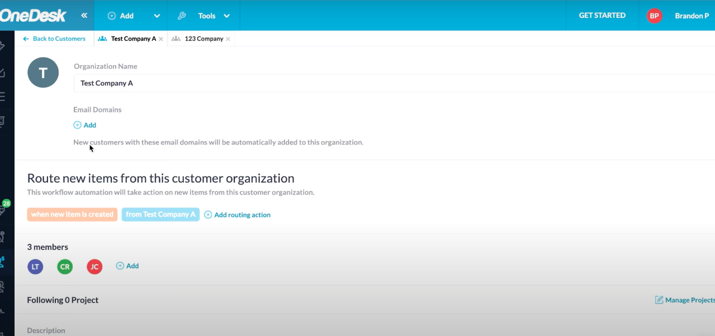The height and width of the screenshot is (336, 715).
Task: Expand the dropdown arrow beside top Add
Action: 157,16
